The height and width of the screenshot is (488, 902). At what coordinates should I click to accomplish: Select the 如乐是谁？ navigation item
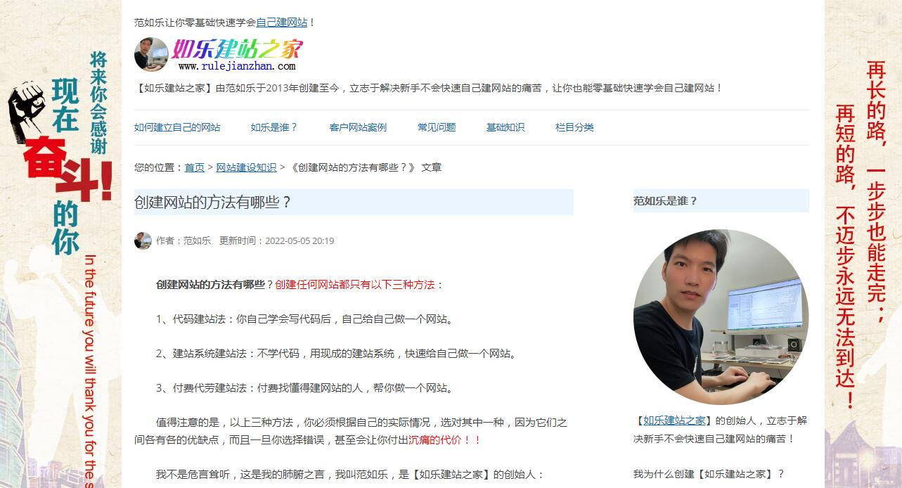point(274,127)
